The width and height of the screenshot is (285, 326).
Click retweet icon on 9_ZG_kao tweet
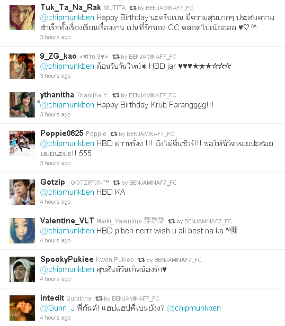coord(116,57)
